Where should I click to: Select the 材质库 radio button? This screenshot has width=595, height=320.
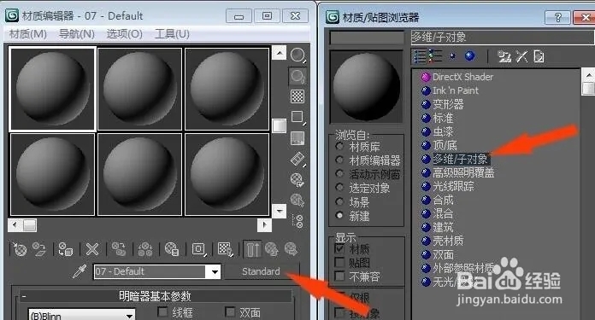(339, 146)
